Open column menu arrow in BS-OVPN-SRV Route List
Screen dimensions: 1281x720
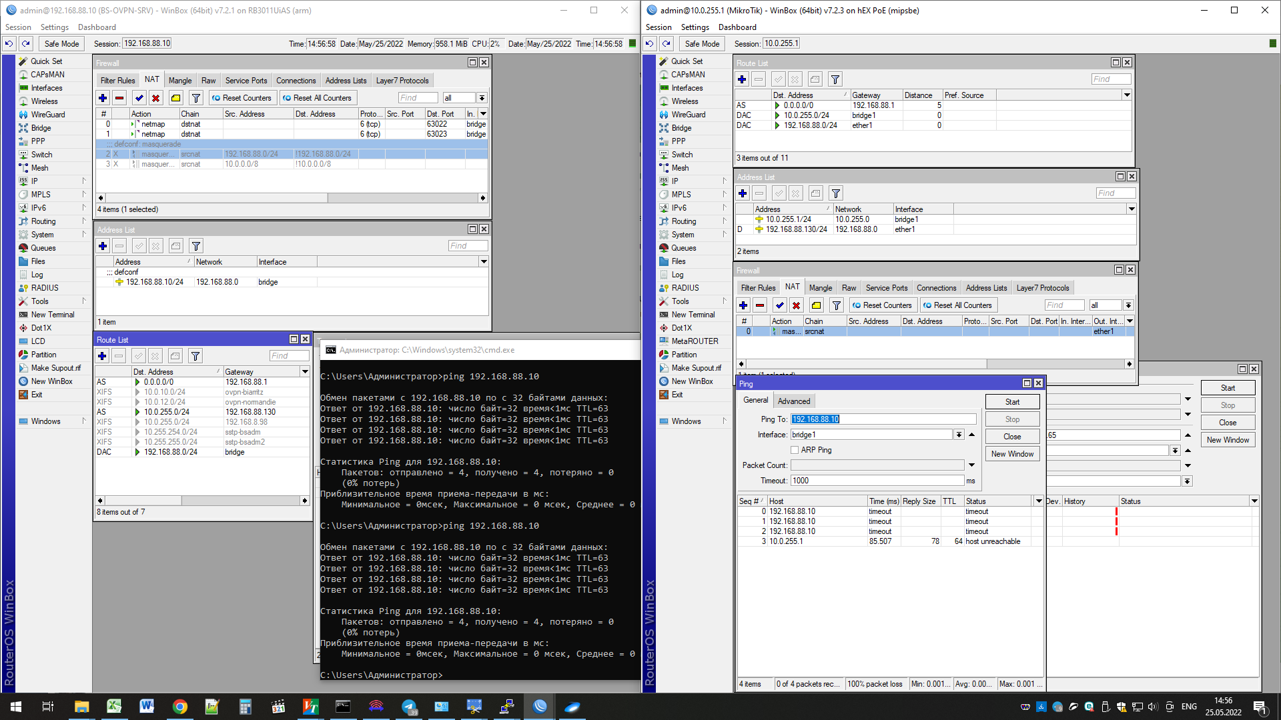305,372
